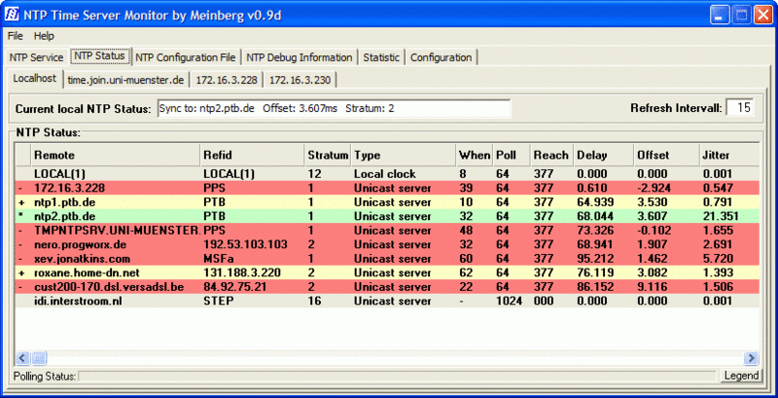Click the horizontal scrollbar left arrow
Image resolution: width=778 pixels, height=398 pixels.
coord(23,357)
